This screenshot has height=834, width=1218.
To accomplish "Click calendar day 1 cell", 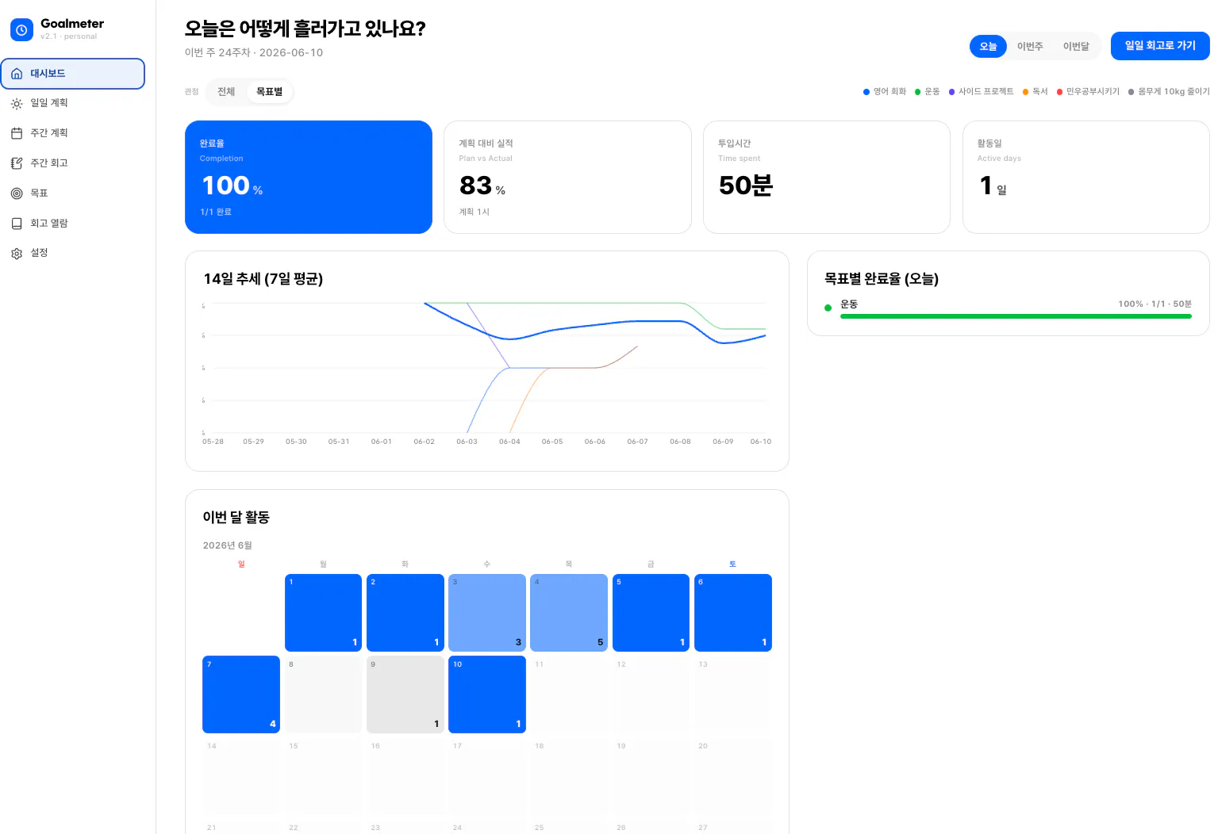I will pos(323,613).
